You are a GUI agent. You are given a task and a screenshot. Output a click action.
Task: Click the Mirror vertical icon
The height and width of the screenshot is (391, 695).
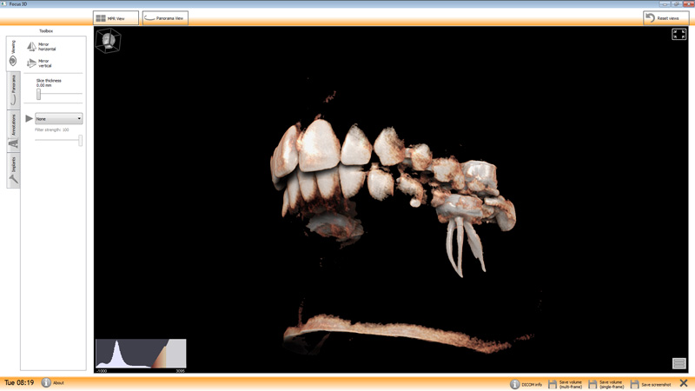tap(32, 63)
